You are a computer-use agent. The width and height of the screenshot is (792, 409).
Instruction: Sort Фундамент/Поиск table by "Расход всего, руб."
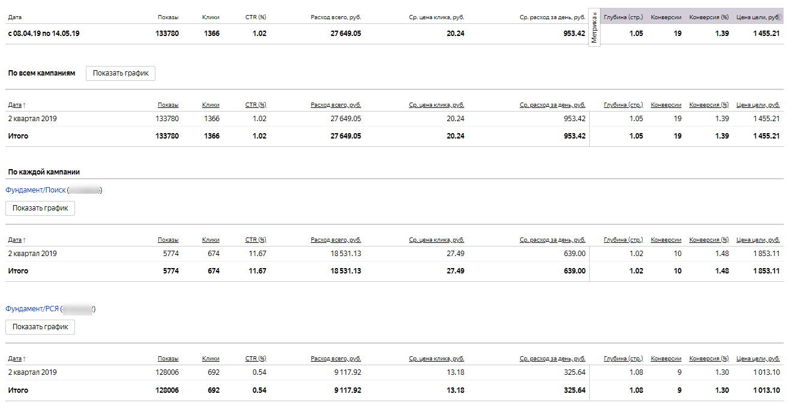[x=335, y=240]
